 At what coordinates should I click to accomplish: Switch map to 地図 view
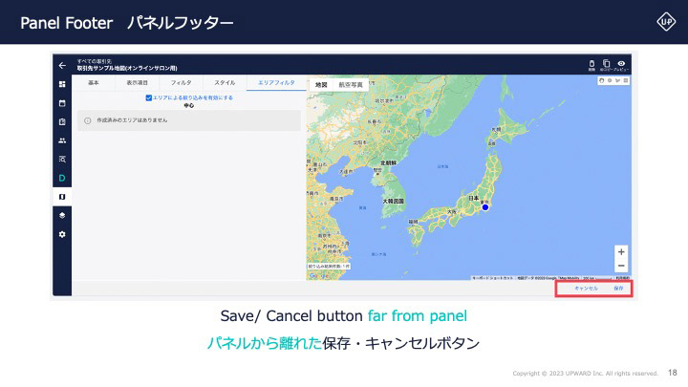click(321, 85)
